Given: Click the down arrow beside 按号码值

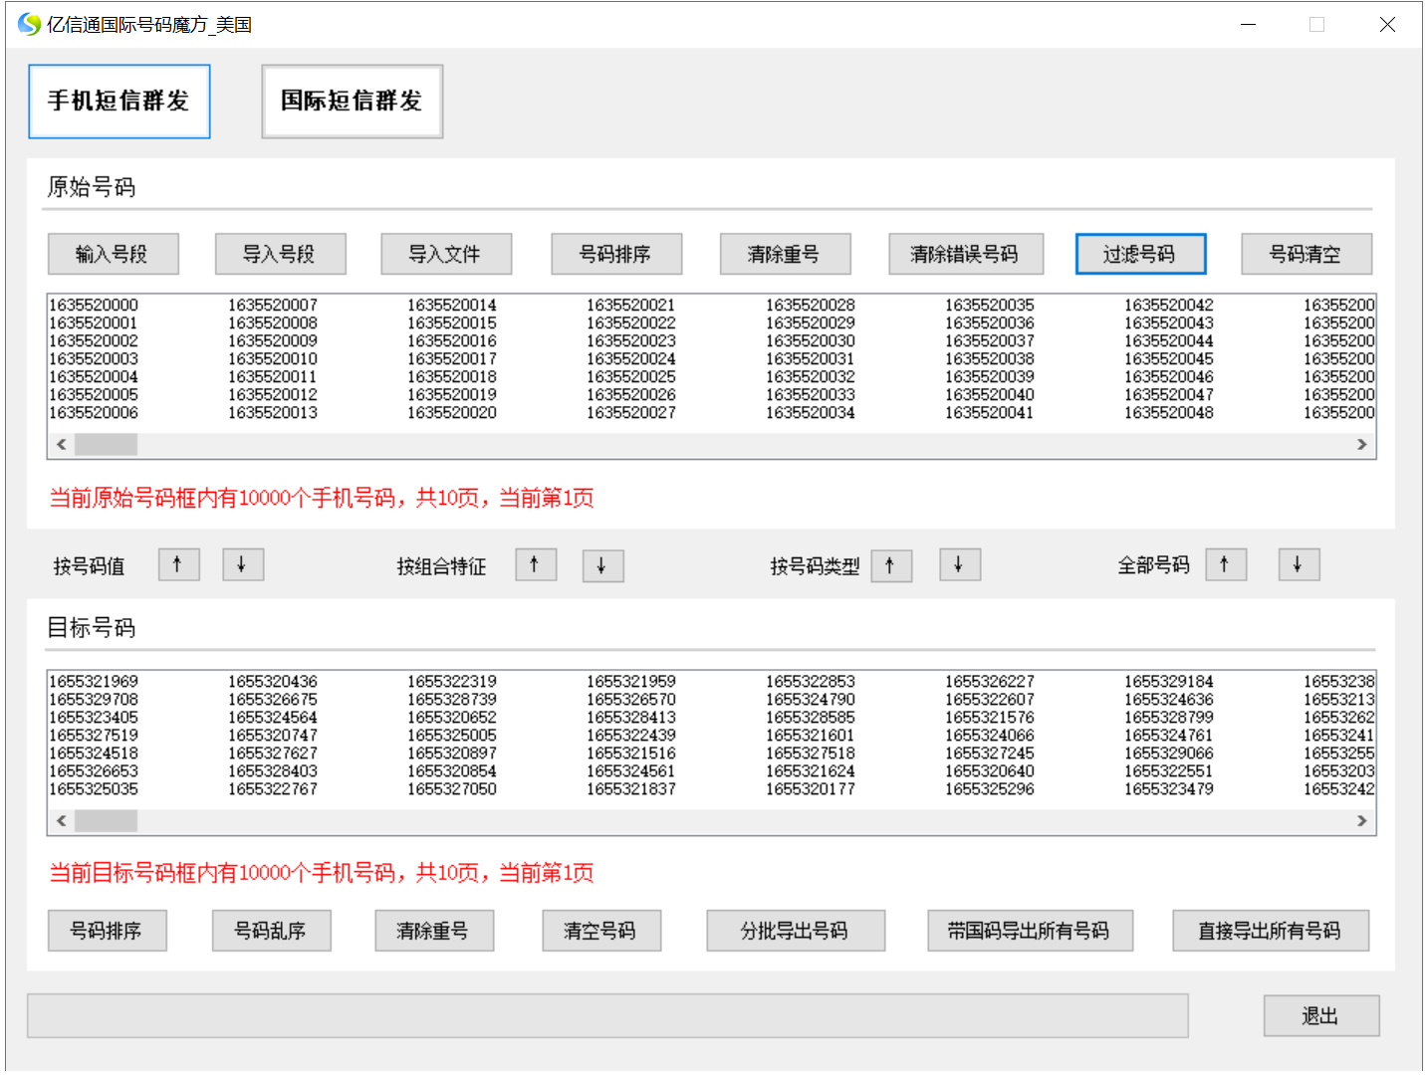Looking at the screenshot, I should pos(242,564).
